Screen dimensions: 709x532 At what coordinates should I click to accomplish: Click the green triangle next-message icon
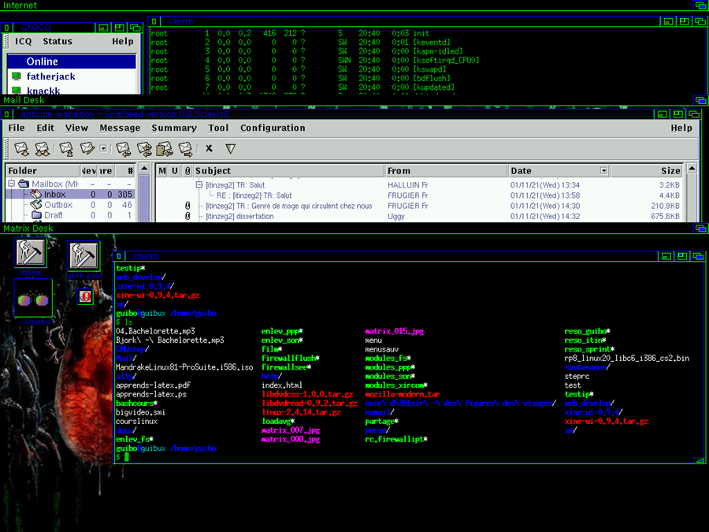click(x=230, y=148)
